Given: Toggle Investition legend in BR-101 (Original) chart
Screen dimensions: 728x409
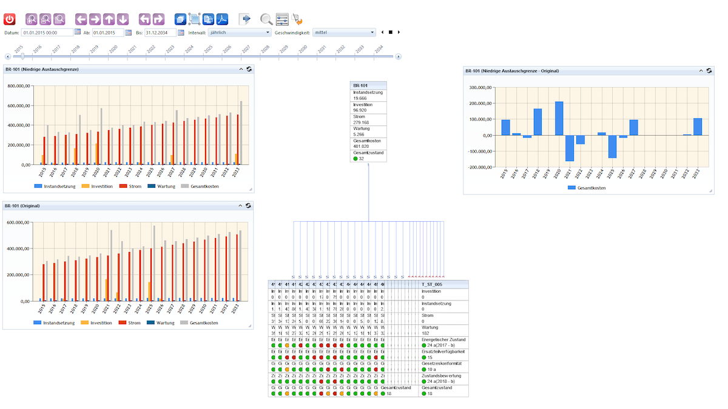Looking at the screenshot, I should pos(97,323).
